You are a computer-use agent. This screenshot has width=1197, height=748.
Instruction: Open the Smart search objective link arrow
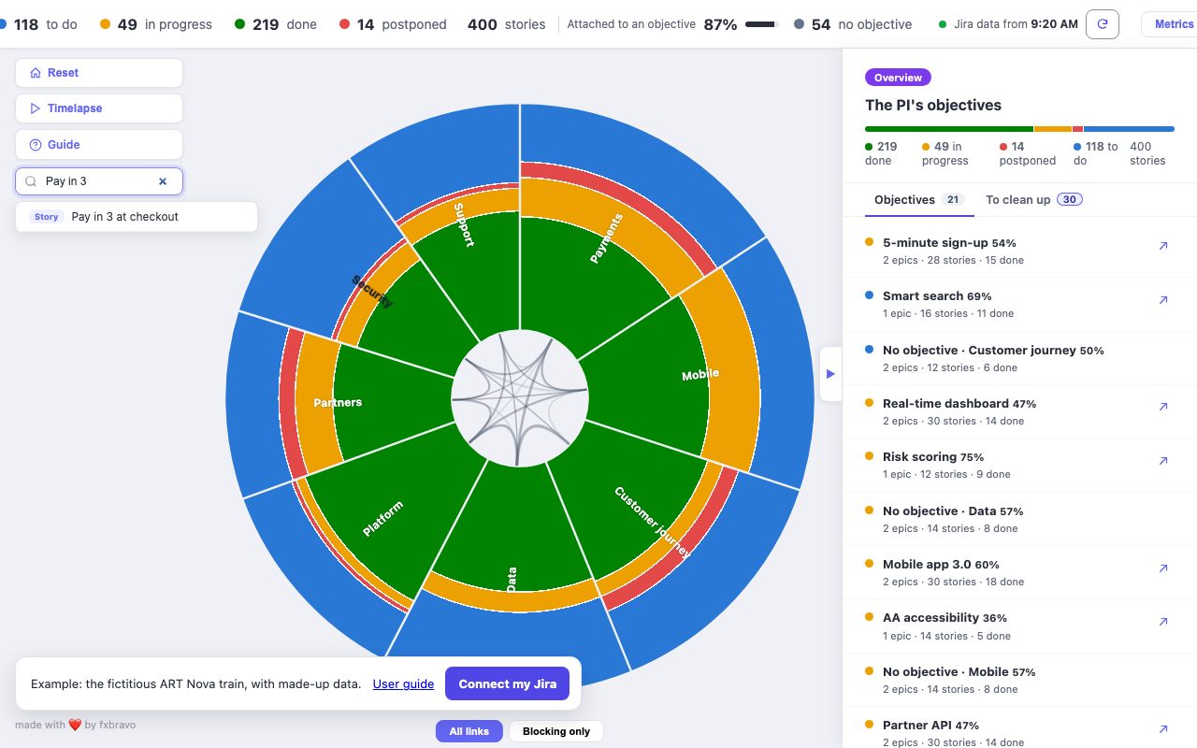pyautogui.click(x=1163, y=300)
